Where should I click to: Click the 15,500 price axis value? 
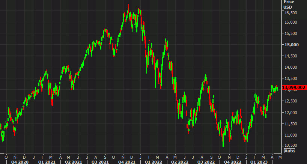coord(290,33)
